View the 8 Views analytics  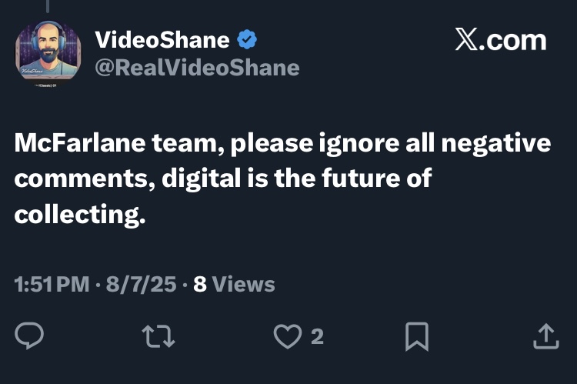click(234, 285)
